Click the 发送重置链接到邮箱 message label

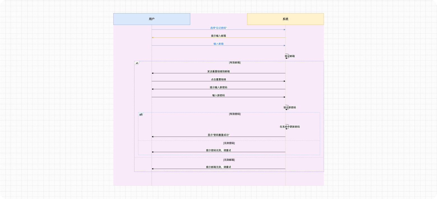point(218,72)
